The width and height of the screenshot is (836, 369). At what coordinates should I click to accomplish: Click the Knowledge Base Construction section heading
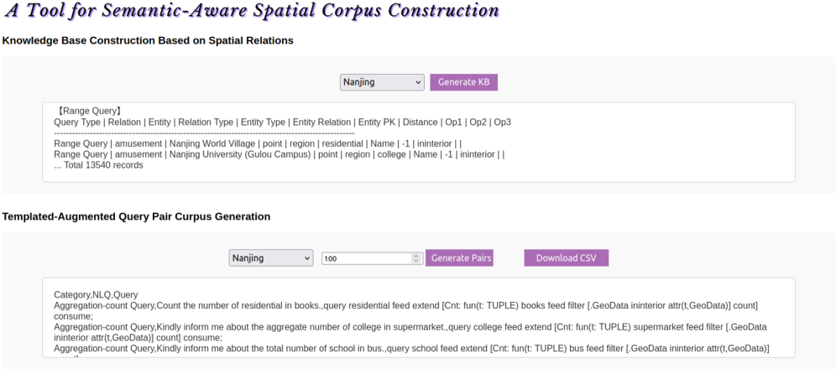point(148,40)
